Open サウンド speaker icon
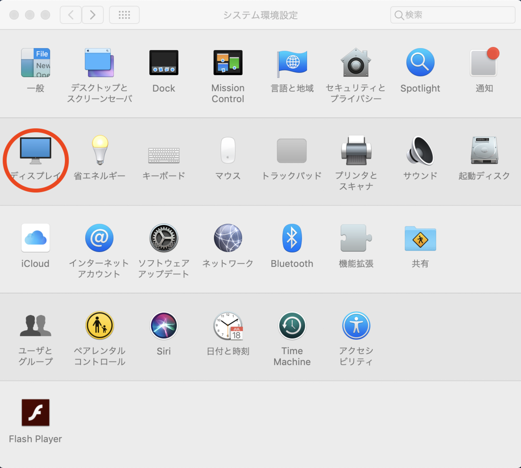This screenshot has width=521, height=468. pos(420,150)
